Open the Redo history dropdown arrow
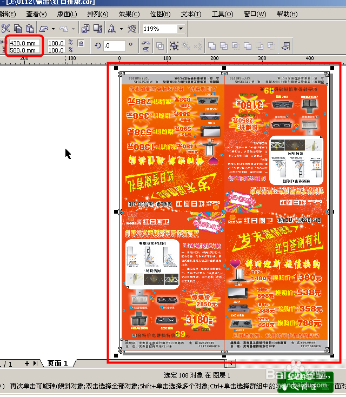 (x=73, y=29)
